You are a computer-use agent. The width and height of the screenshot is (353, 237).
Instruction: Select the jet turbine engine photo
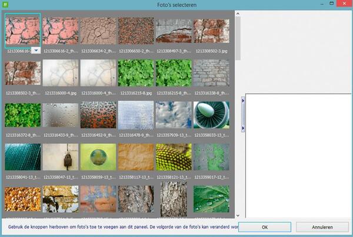pyautogui.click(x=211, y=114)
